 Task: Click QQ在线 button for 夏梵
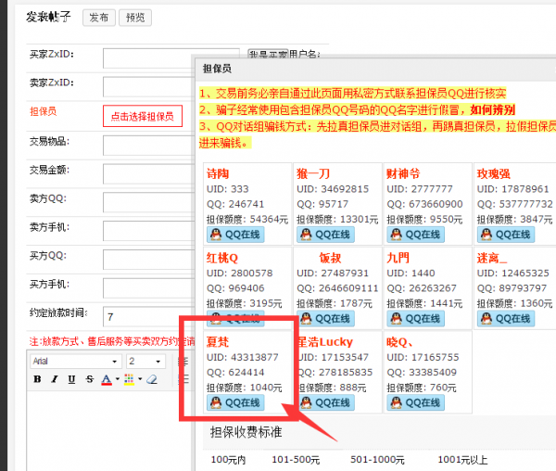click(235, 402)
